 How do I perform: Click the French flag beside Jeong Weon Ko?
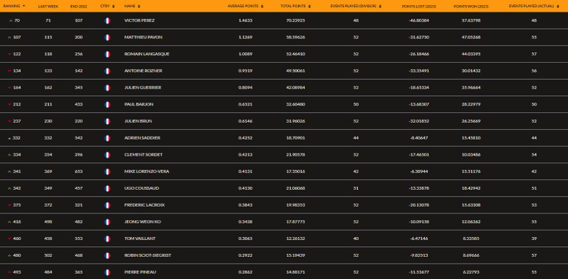tap(107, 221)
